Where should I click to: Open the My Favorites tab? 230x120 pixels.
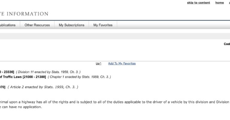coord(103,25)
